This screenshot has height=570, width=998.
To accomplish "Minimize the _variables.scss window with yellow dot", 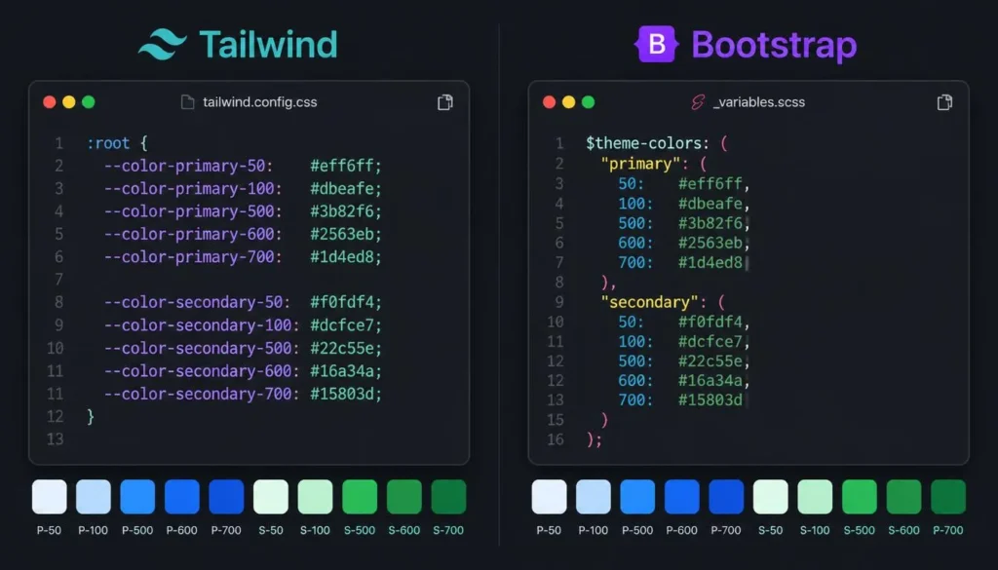I will click(x=569, y=102).
